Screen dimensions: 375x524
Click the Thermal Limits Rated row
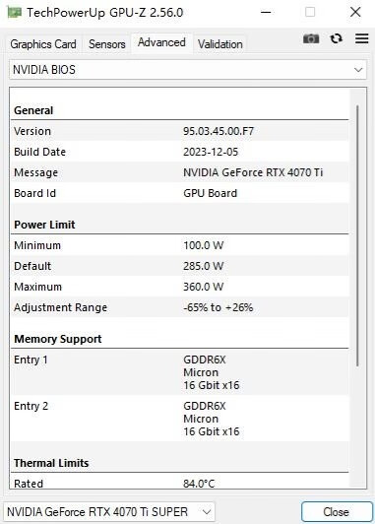point(180,483)
